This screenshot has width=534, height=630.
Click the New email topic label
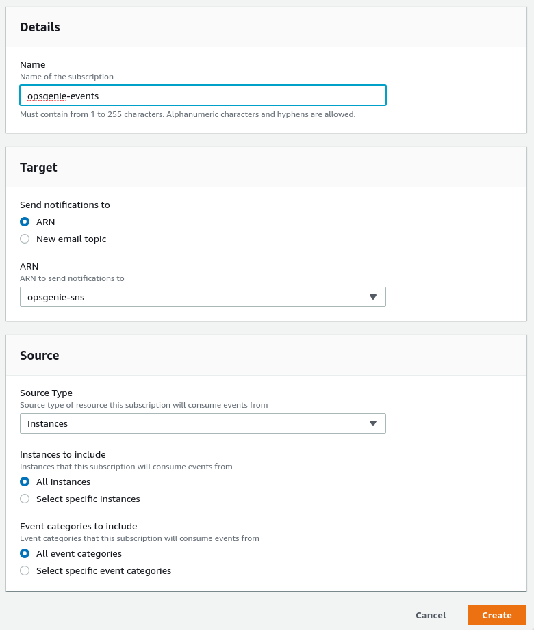(x=71, y=239)
